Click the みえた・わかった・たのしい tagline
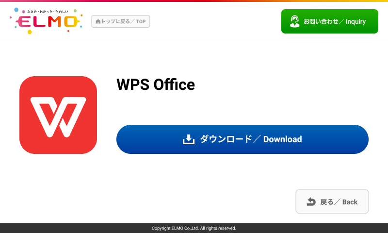Screen dimensions: 388x233 (x=47, y=11)
